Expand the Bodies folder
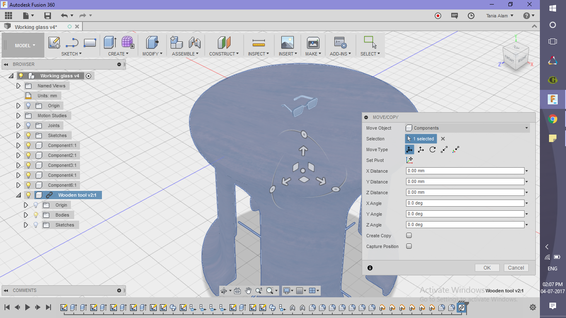 click(26, 215)
